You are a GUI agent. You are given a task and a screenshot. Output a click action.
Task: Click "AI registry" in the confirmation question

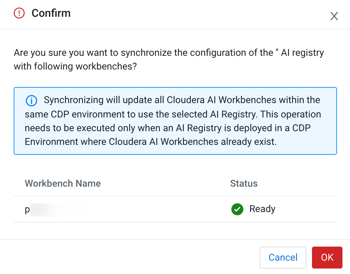(x=302, y=53)
